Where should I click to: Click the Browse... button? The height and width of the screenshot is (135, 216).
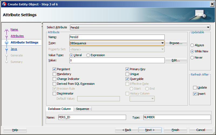[176, 43]
